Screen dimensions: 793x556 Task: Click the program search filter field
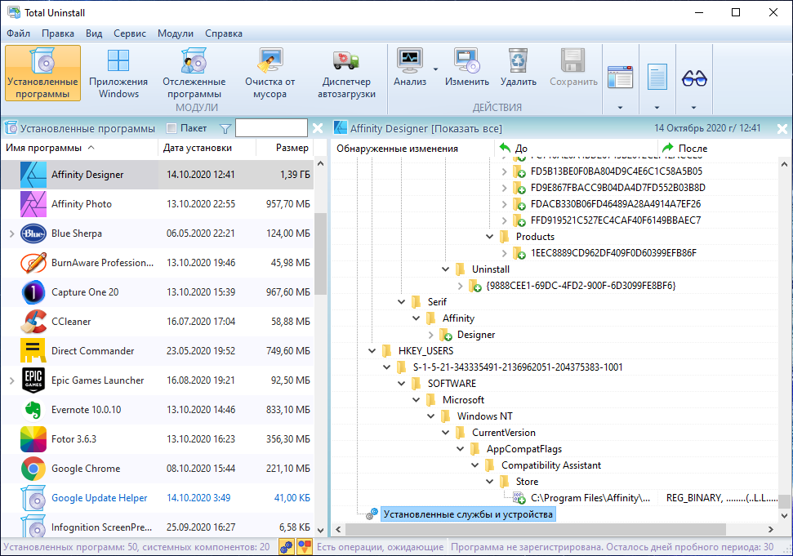[x=272, y=128]
